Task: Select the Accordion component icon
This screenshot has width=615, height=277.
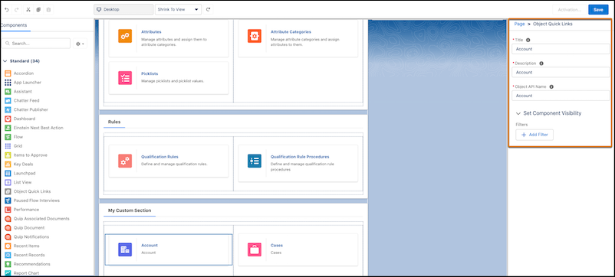Action: (x=8, y=73)
